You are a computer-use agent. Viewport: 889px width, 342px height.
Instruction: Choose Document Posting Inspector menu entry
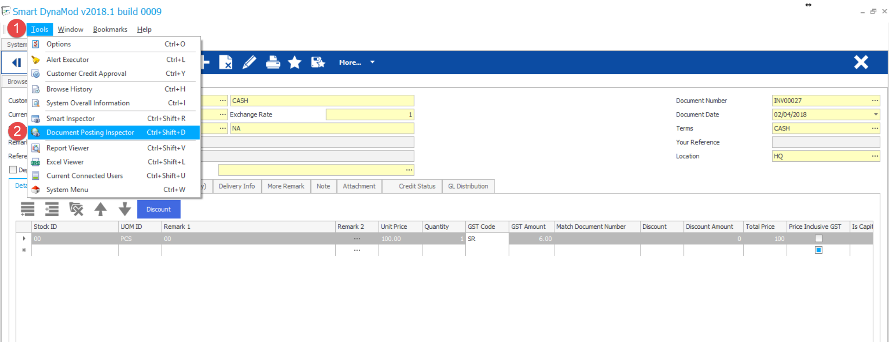click(114, 133)
